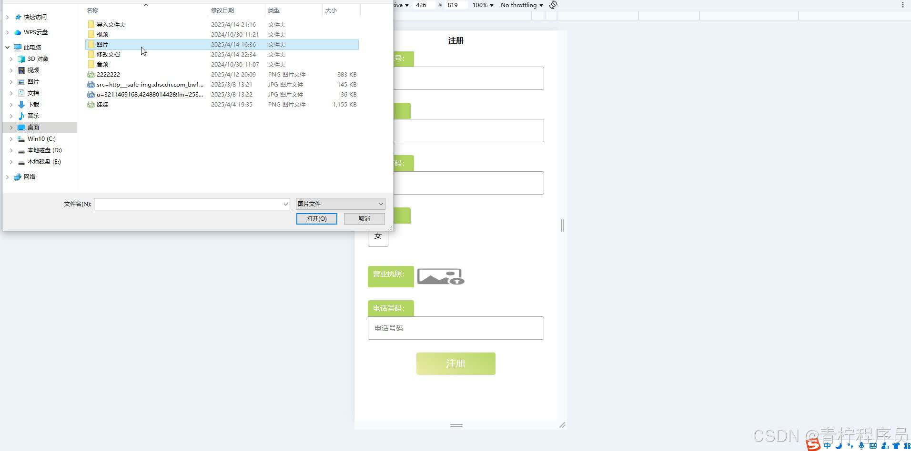911x451 pixels.
Task: Click the 电话号码 input field
Action: coord(455,328)
